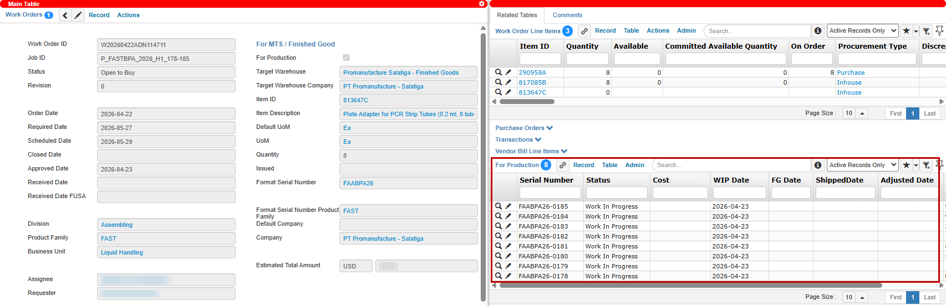946x306 pixels.
Task: Sort by Procurement Type column header
Action: pyautogui.click(x=872, y=46)
